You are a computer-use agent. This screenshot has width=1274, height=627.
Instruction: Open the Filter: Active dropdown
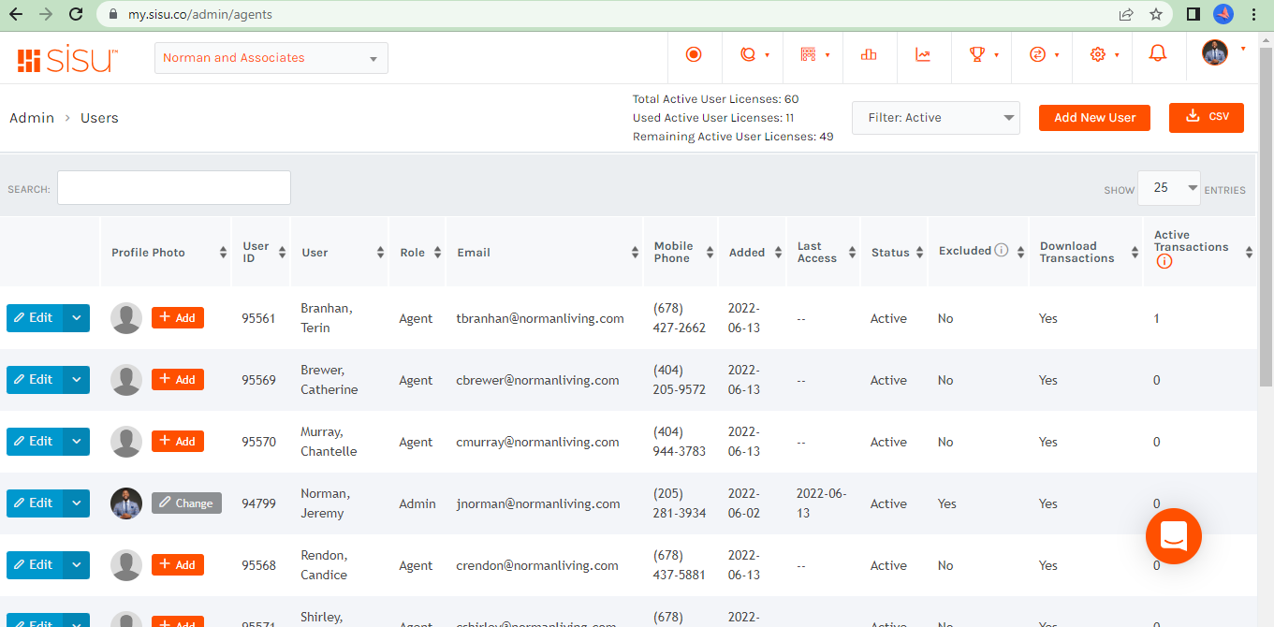936,118
